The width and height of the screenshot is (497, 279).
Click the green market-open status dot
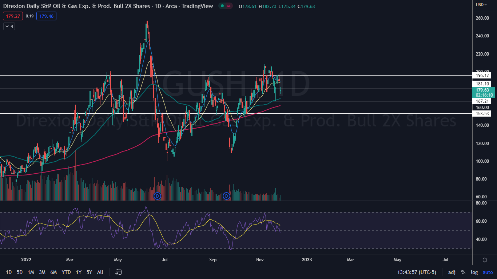click(222, 6)
